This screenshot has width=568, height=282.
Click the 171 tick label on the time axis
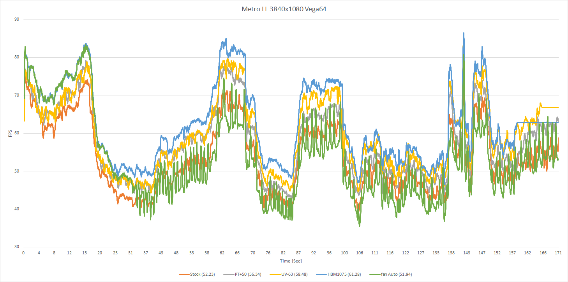click(558, 253)
